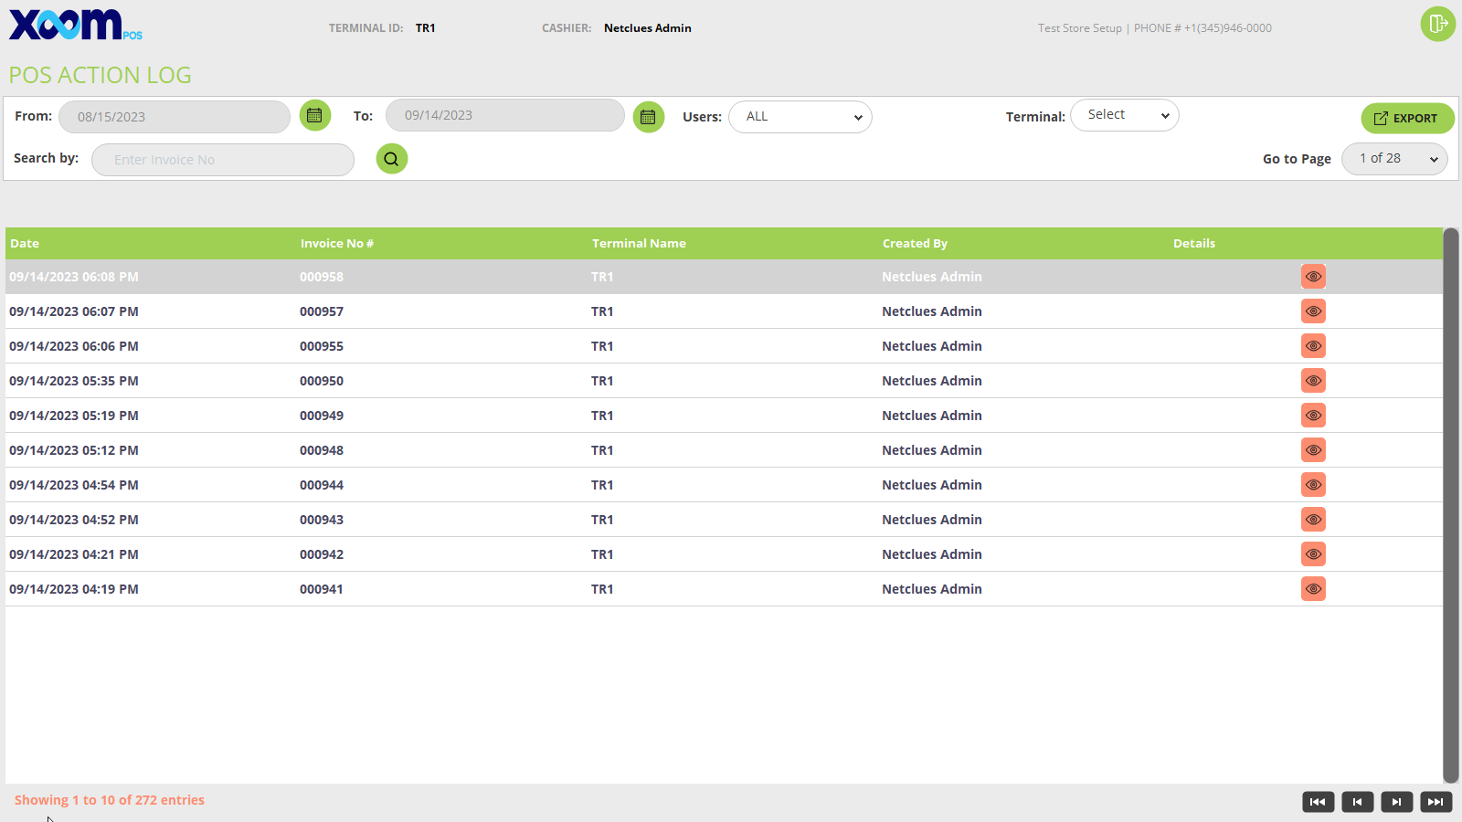Viewport: 1462px width, 822px height.
Task: Go to the previous page of results
Action: pyautogui.click(x=1357, y=802)
